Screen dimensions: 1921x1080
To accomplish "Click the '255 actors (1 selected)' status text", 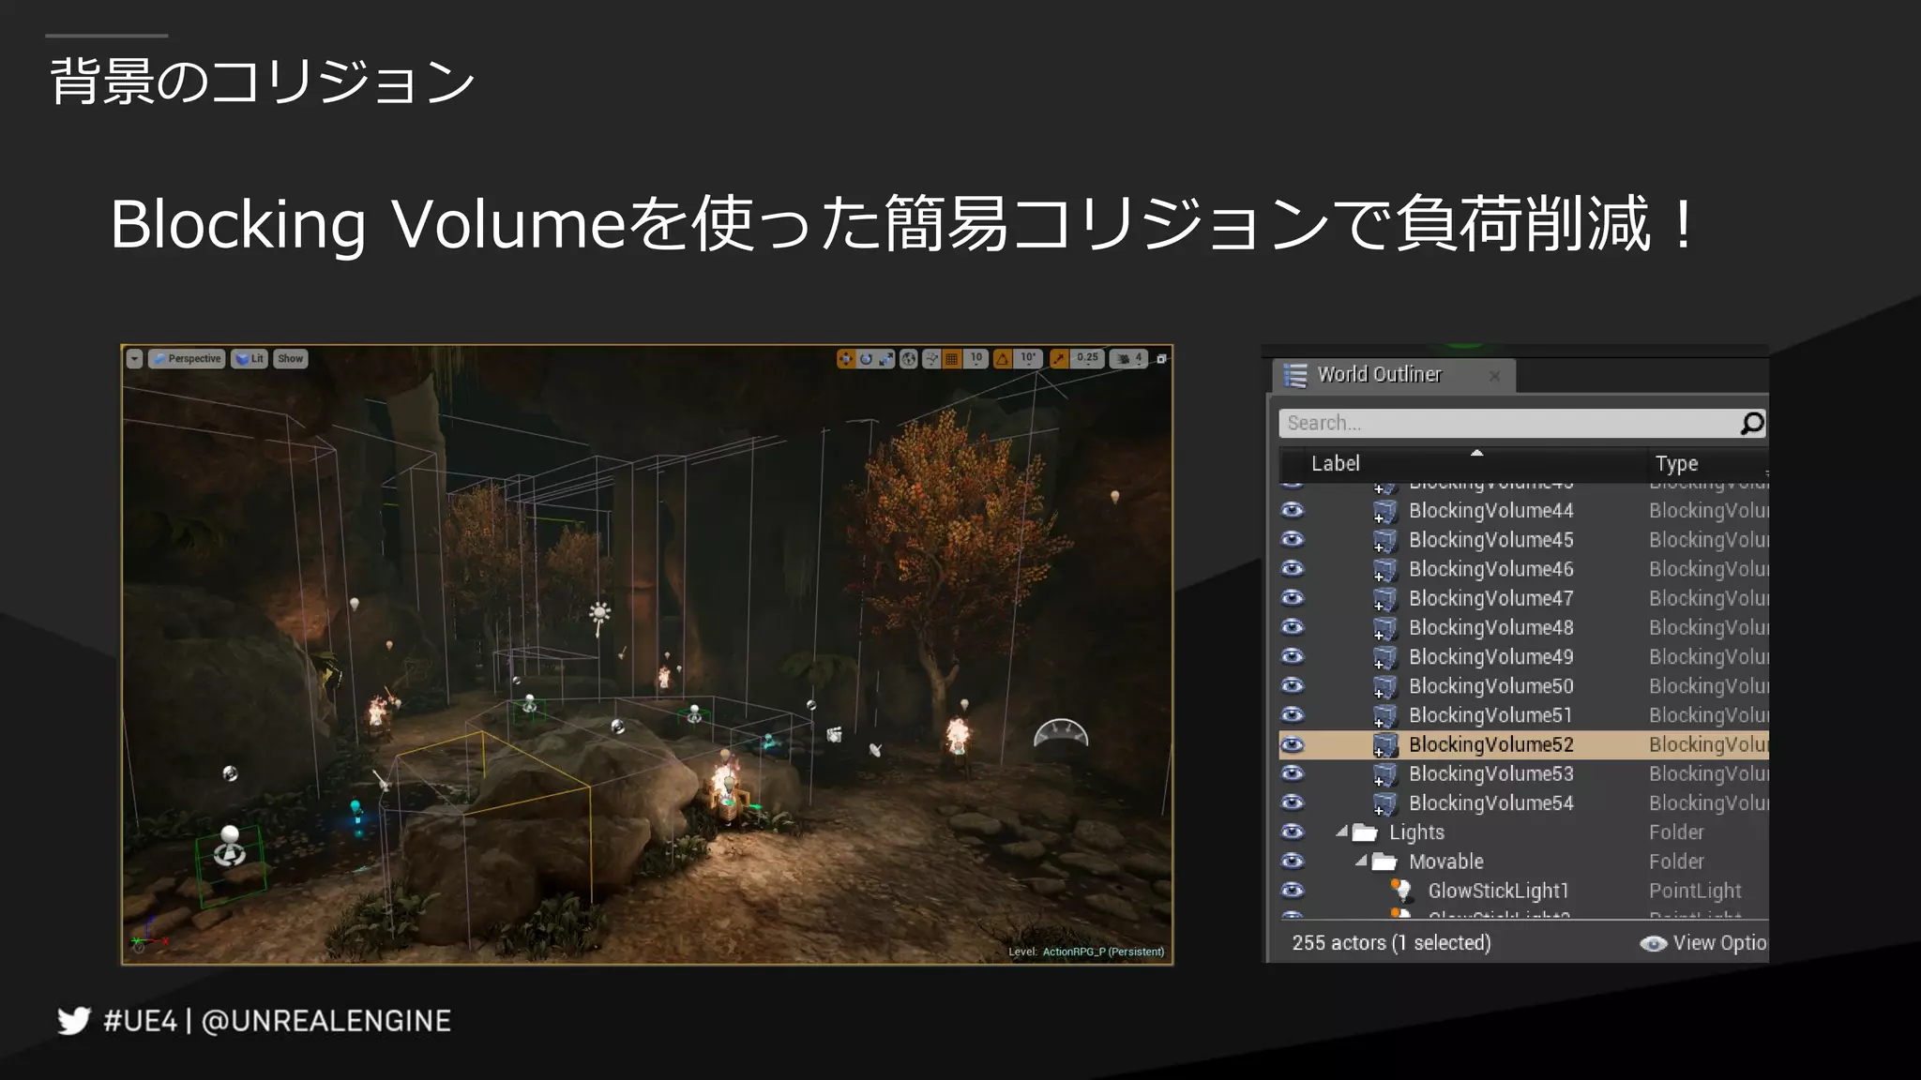I will [x=1391, y=943].
